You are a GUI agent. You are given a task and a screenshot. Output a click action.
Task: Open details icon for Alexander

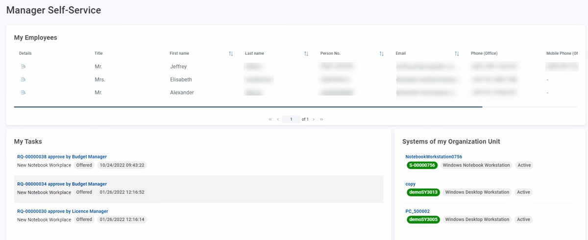point(23,92)
